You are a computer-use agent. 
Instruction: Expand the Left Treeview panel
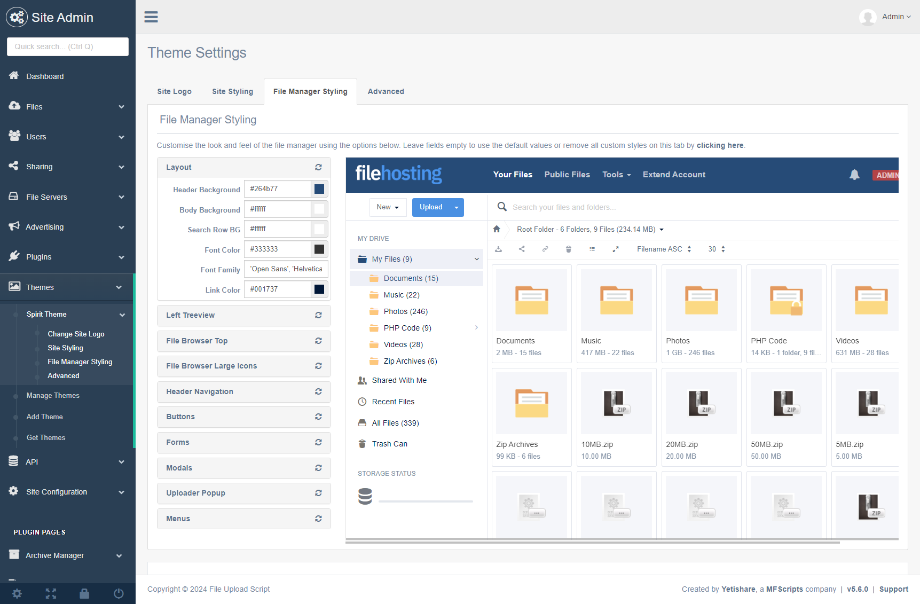243,316
